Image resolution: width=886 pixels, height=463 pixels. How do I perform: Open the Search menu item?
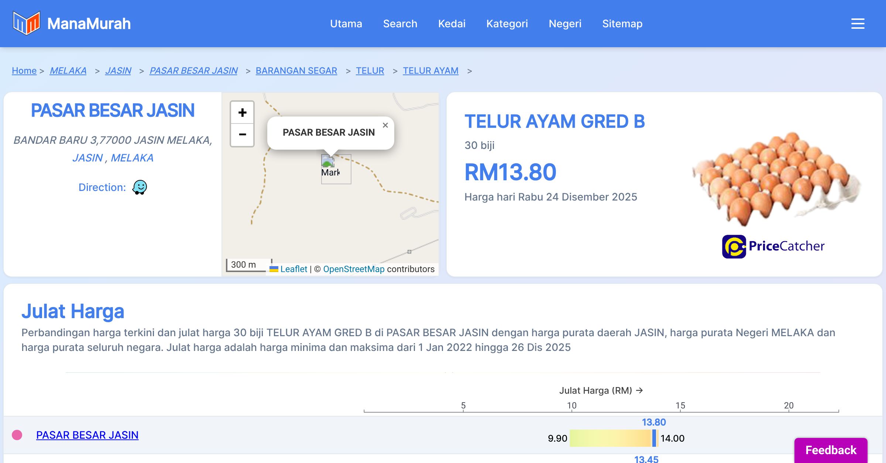(400, 24)
